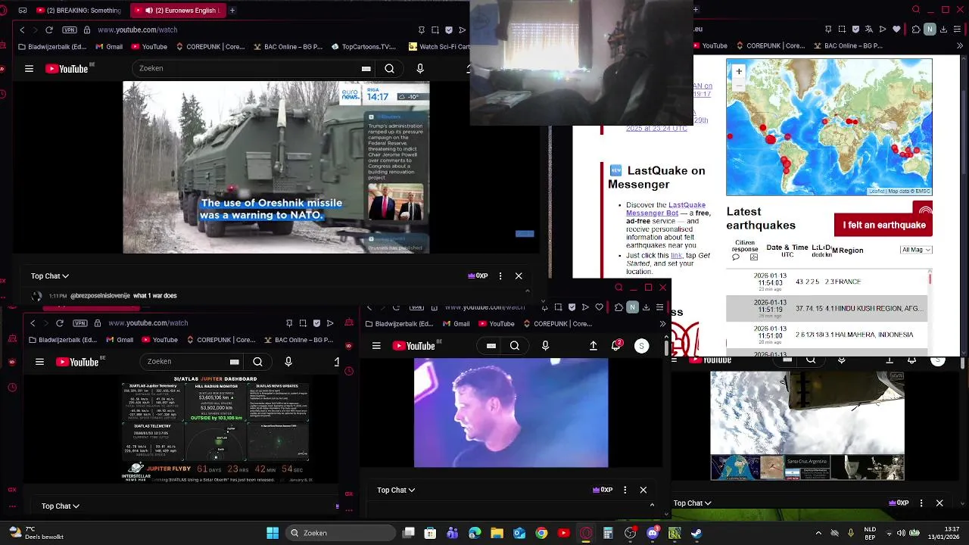Reload page in Euronews browser window
Image resolution: width=969 pixels, height=545 pixels.
[49, 30]
